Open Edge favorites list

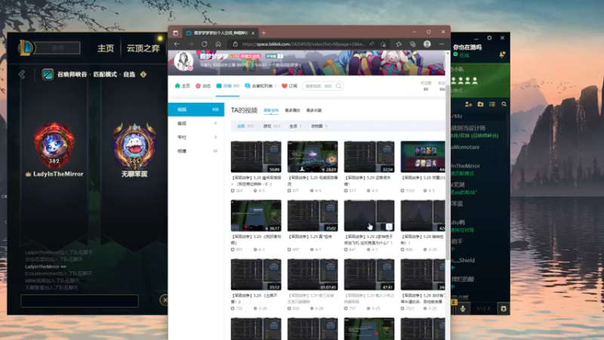[399, 44]
